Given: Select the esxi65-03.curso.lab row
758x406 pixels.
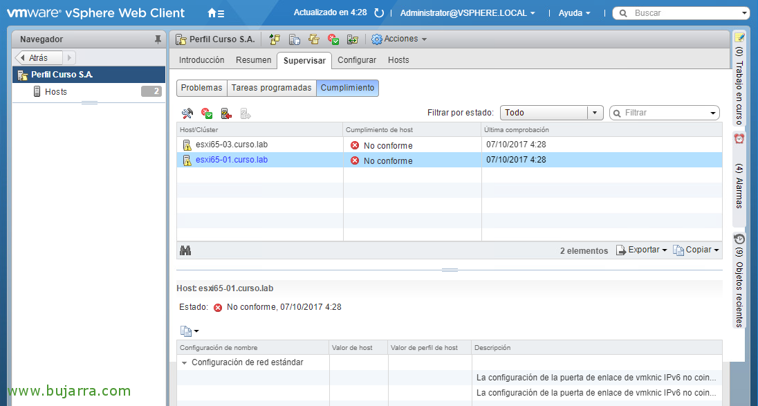Looking at the screenshot, I should [x=450, y=145].
